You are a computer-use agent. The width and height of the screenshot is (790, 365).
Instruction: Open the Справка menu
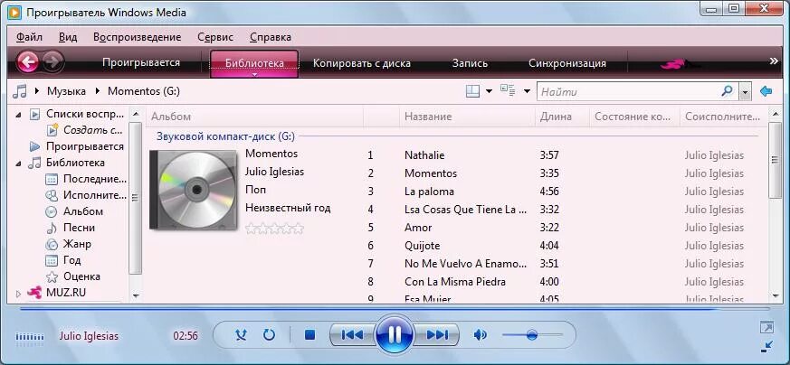click(271, 37)
